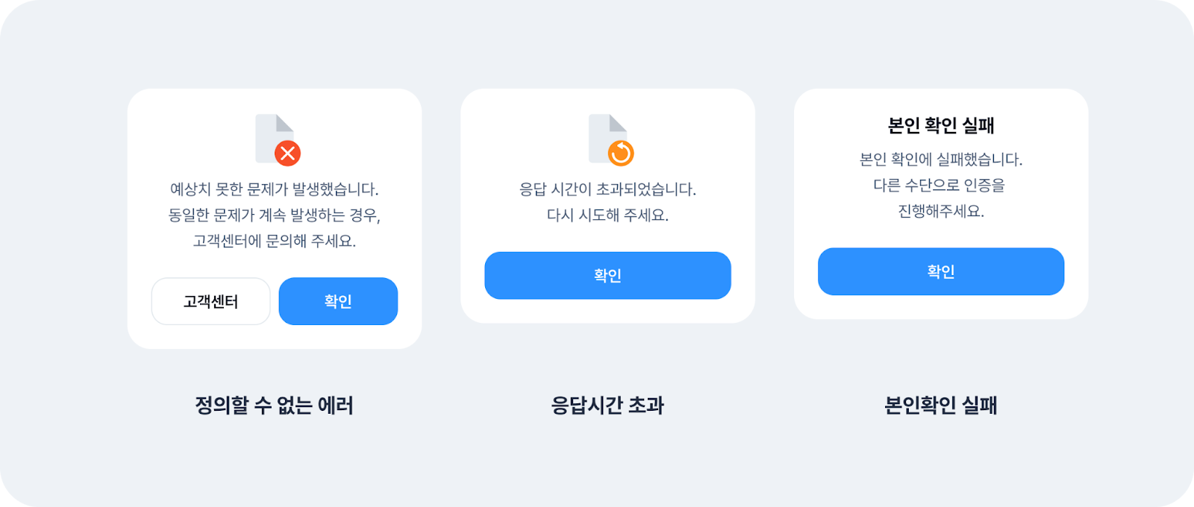Click the orange circular retry arrow badge

(621, 154)
